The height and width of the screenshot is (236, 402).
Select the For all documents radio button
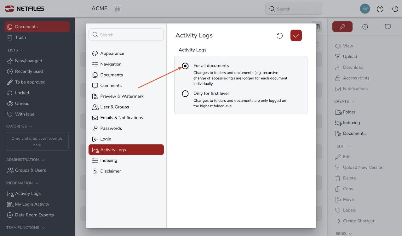[185, 66]
